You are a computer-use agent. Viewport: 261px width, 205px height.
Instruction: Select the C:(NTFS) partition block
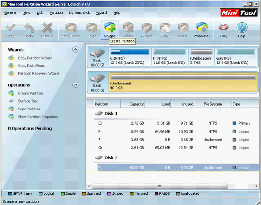pyautogui.click(x=130, y=57)
